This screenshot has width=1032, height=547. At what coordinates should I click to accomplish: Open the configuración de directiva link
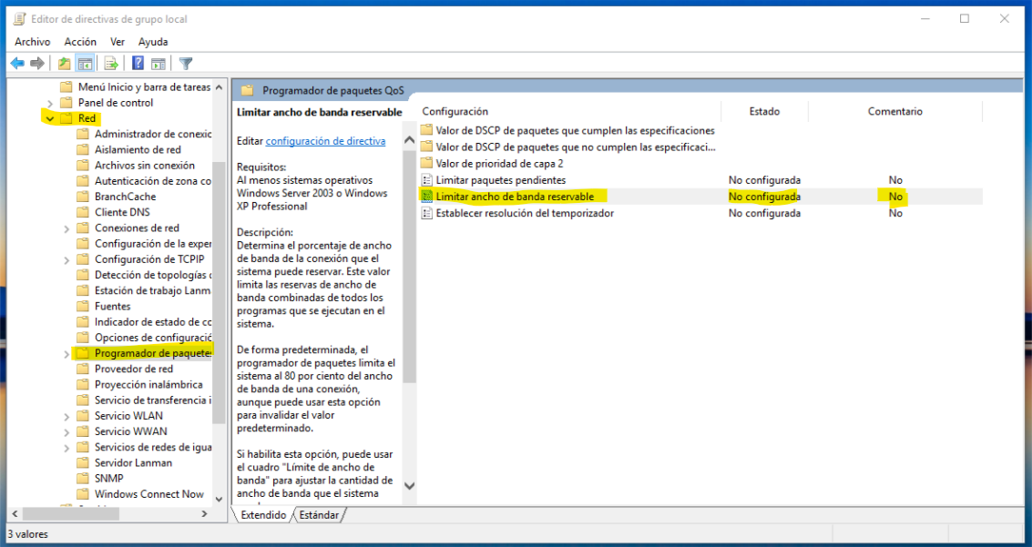[x=325, y=141]
